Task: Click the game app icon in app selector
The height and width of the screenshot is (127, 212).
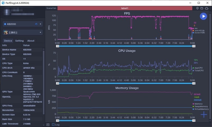Action: coord(6,32)
